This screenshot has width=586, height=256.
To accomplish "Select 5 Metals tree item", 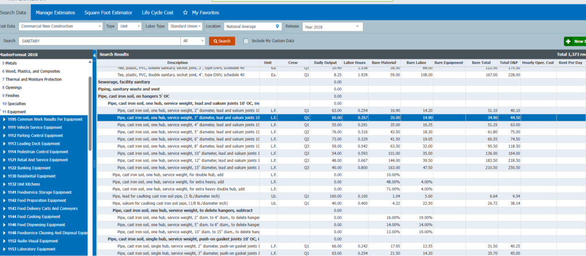I will pos(9,63).
